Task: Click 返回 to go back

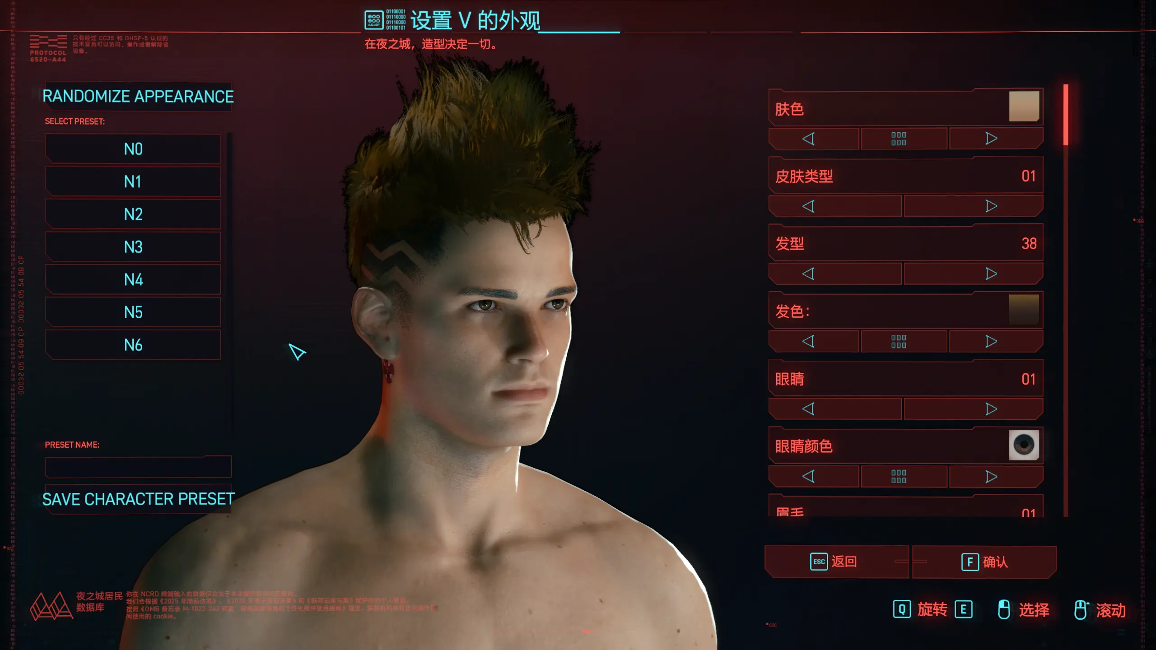Action: point(834,561)
